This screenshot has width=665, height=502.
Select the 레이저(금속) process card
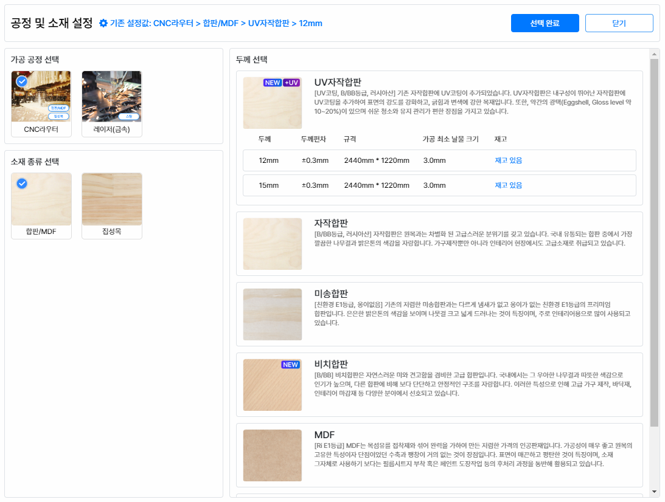tap(111, 104)
